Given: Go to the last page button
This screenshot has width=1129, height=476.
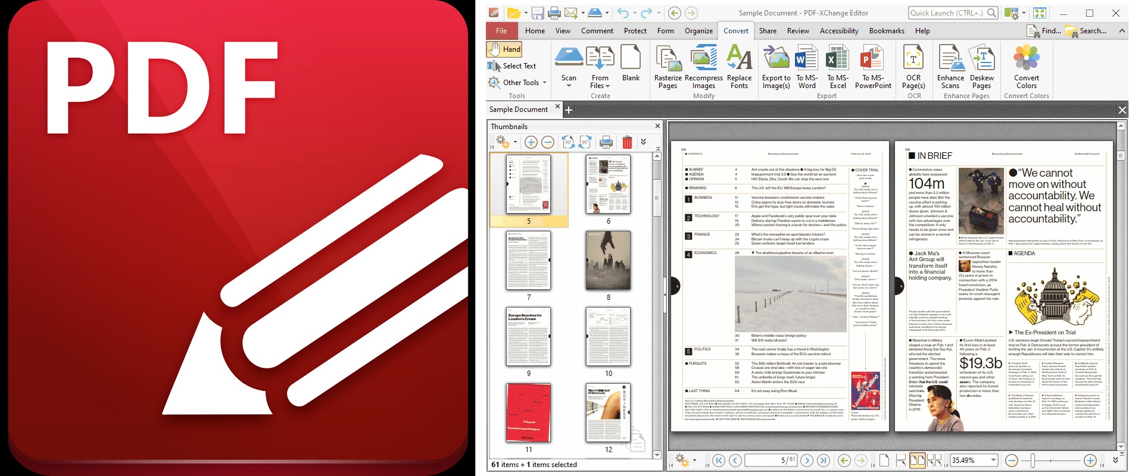Looking at the screenshot, I should tap(824, 461).
